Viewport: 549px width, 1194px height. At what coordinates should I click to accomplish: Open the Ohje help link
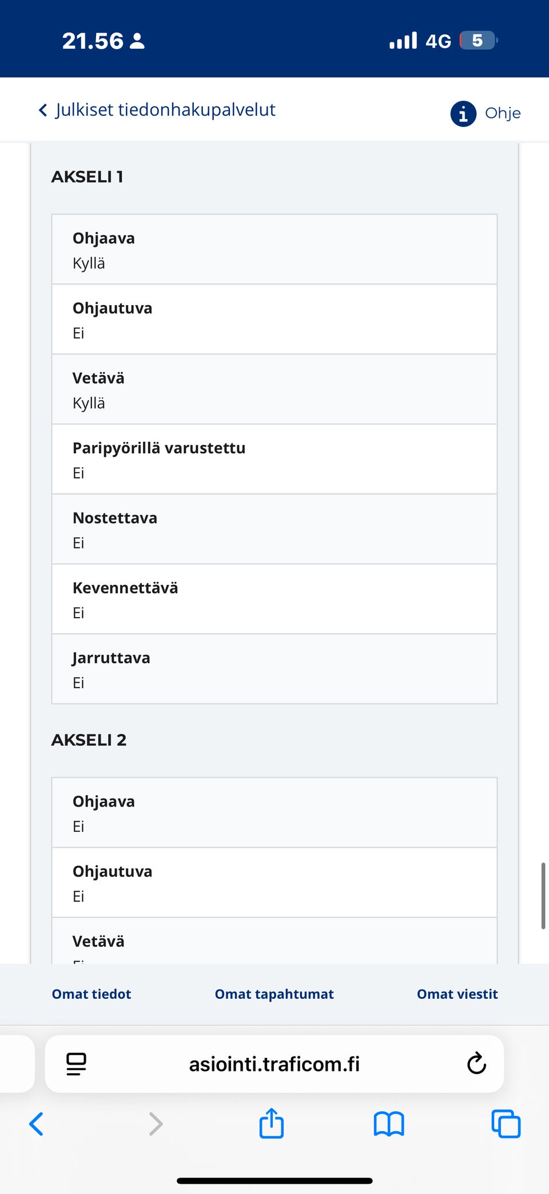[x=503, y=113]
